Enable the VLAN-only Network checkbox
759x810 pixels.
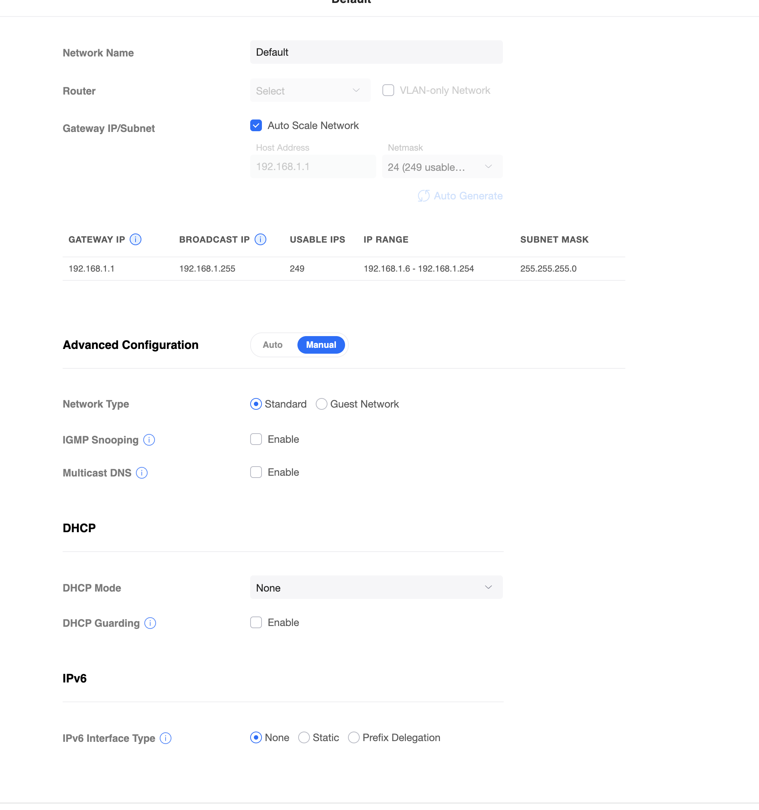coord(388,90)
